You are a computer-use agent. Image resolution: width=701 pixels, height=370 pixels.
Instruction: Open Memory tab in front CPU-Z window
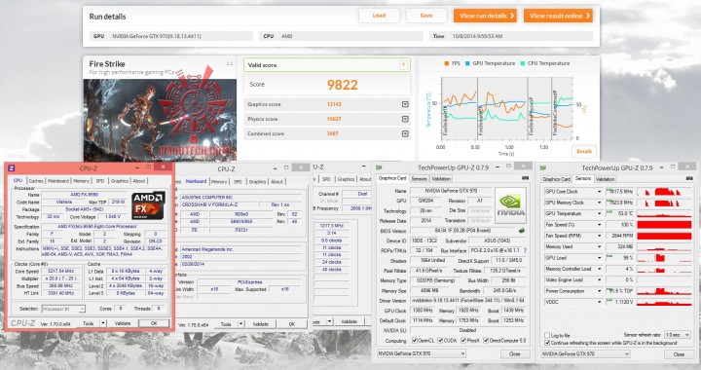[82, 181]
